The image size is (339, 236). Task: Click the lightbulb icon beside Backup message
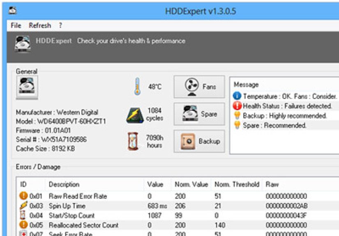pos(237,115)
